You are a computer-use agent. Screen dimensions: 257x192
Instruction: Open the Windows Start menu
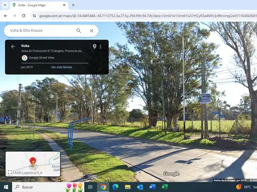point(6,187)
